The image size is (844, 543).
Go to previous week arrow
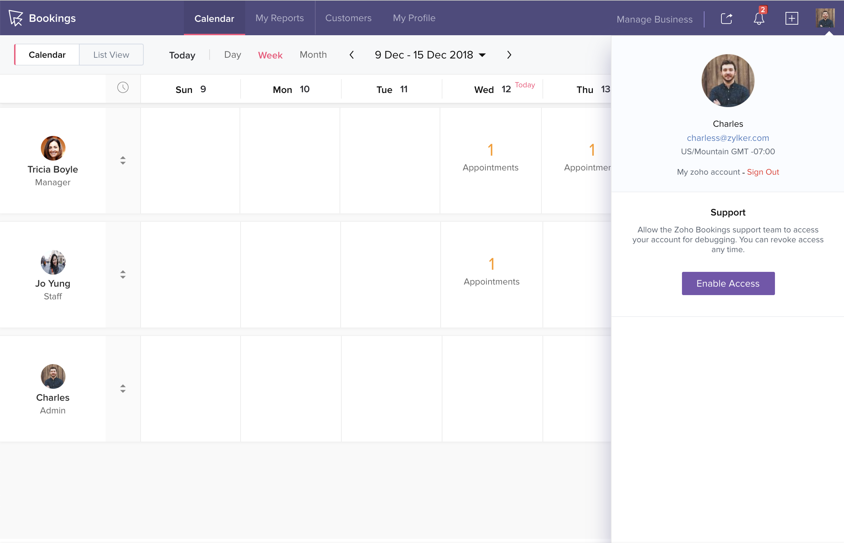click(x=352, y=55)
